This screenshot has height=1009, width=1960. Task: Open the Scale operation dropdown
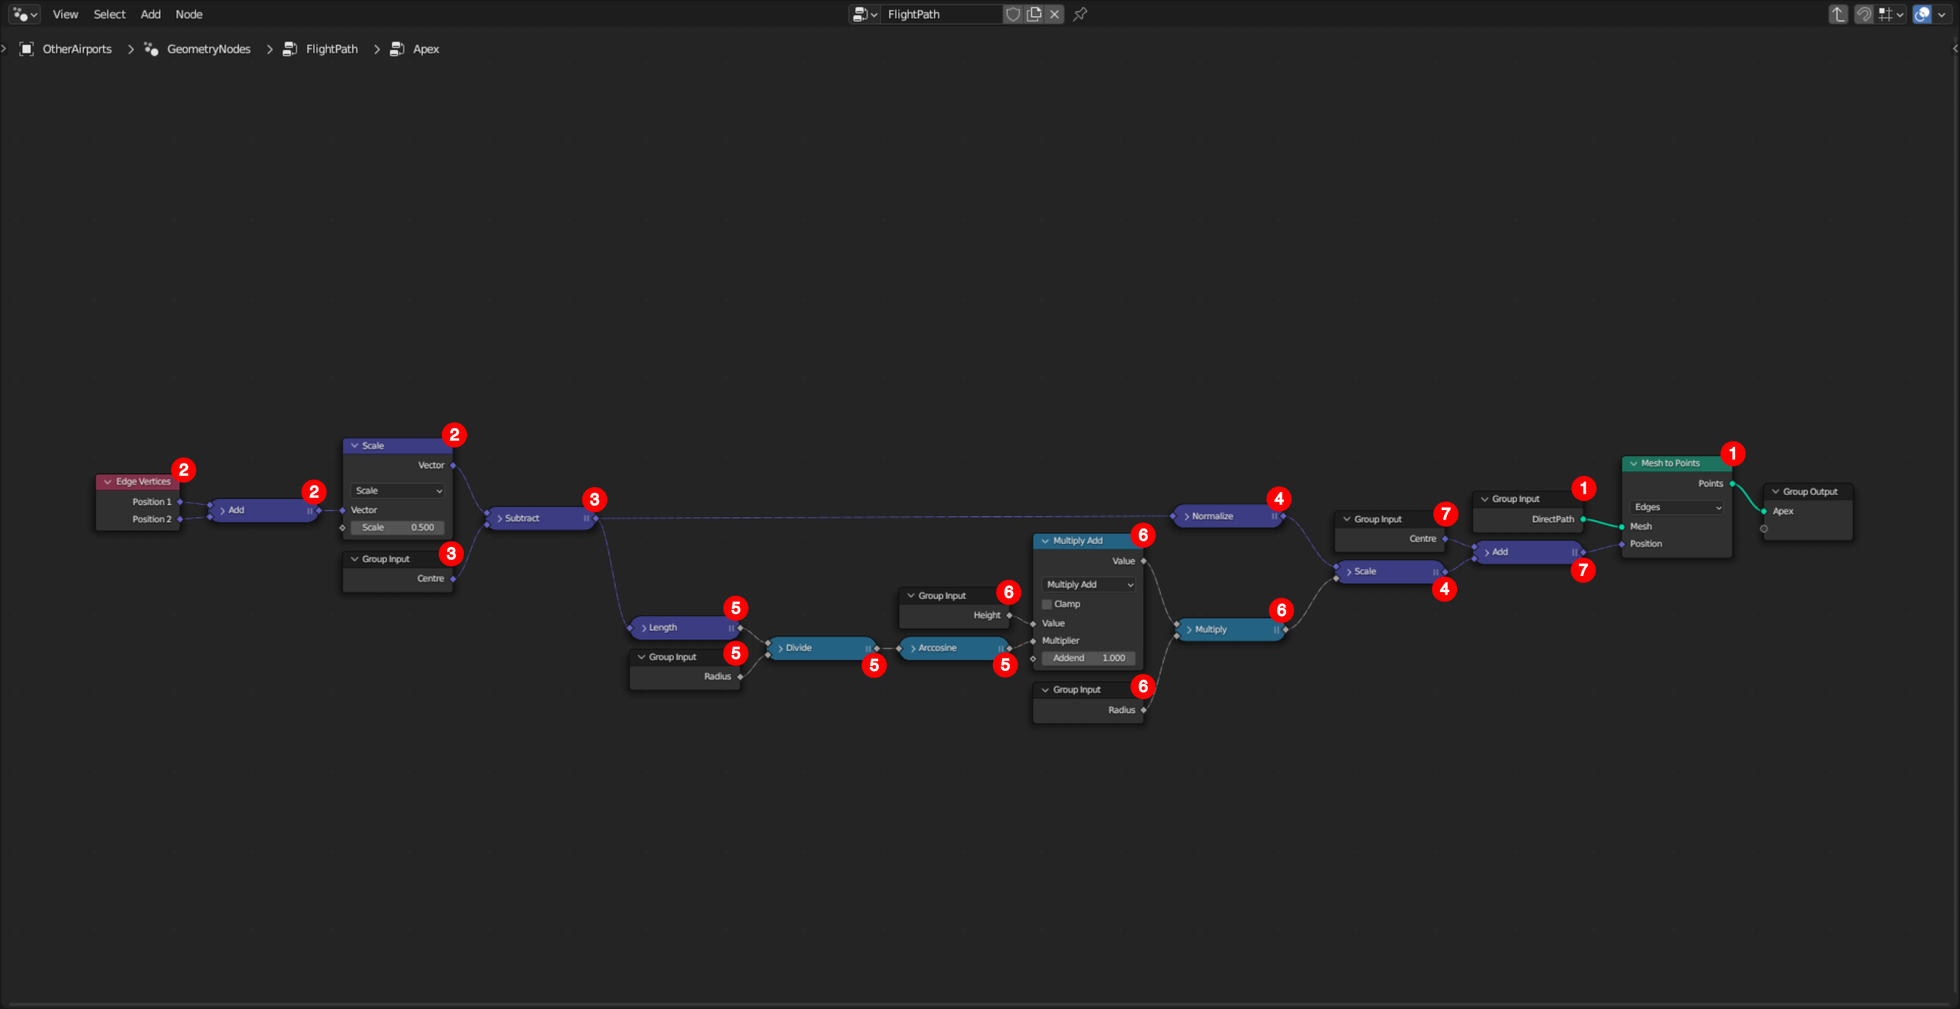coord(398,490)
